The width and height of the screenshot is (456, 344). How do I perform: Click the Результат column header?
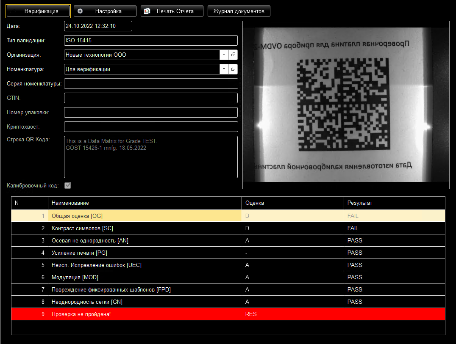[x=395, y=203]
